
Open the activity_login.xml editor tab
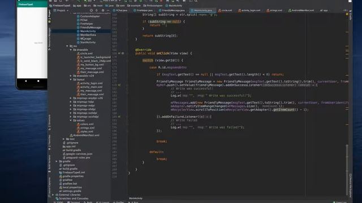[249, 10]
